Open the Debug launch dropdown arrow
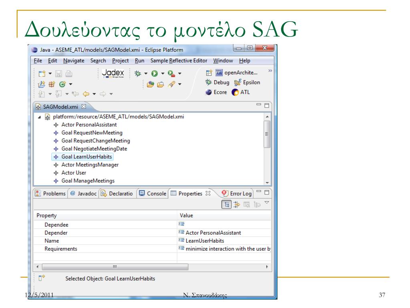Viewport: 410px width, 308px height. 146,74
